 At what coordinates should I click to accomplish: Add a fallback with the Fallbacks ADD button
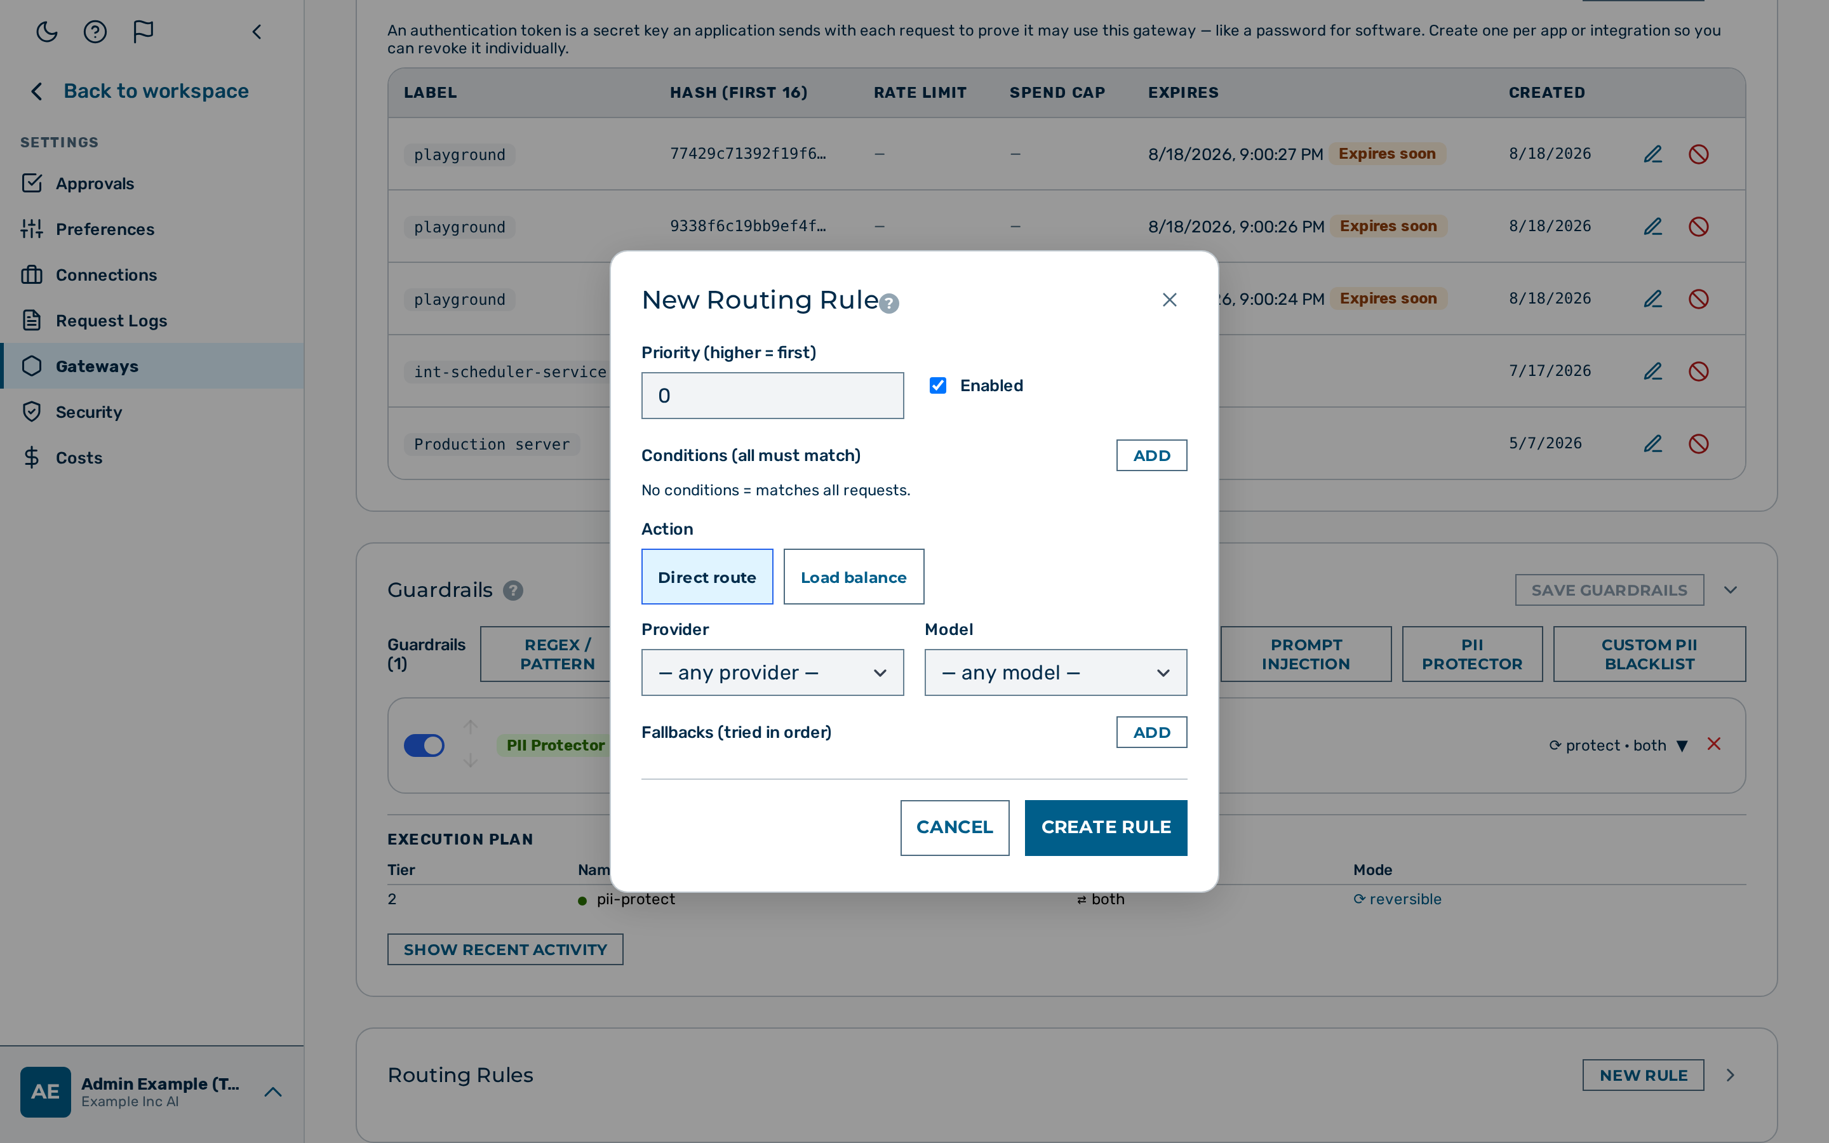(x=1151, y=732)
